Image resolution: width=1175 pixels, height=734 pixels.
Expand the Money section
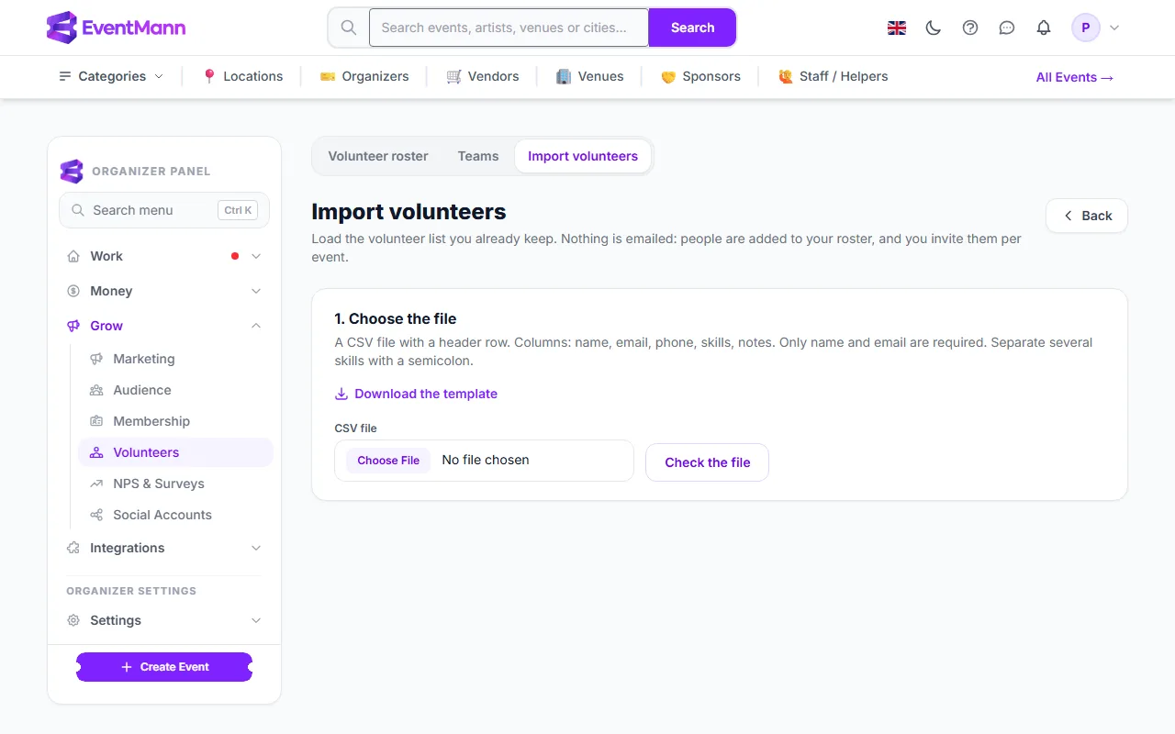[x=164, y=291]
